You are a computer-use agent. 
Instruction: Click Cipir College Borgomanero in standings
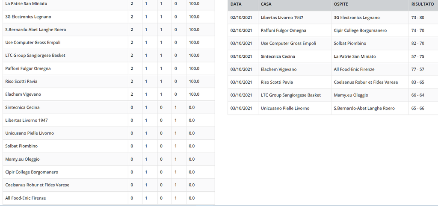coord(32,172)
